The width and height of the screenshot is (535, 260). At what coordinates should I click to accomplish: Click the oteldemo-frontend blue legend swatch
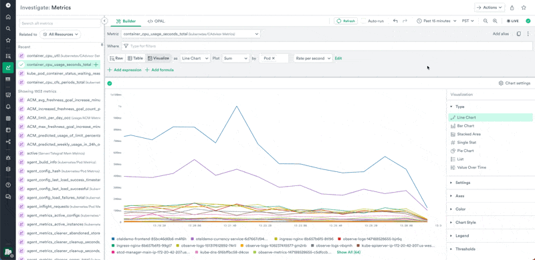click(113, 239)
